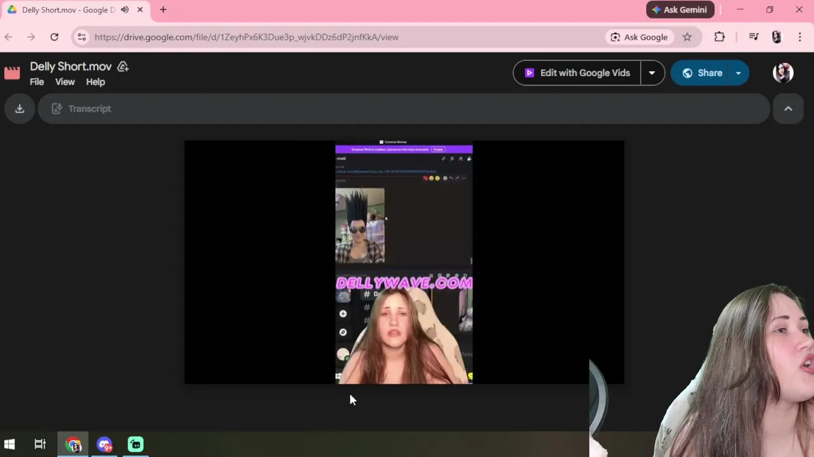Click the Drive URL in the address bar

247,37
